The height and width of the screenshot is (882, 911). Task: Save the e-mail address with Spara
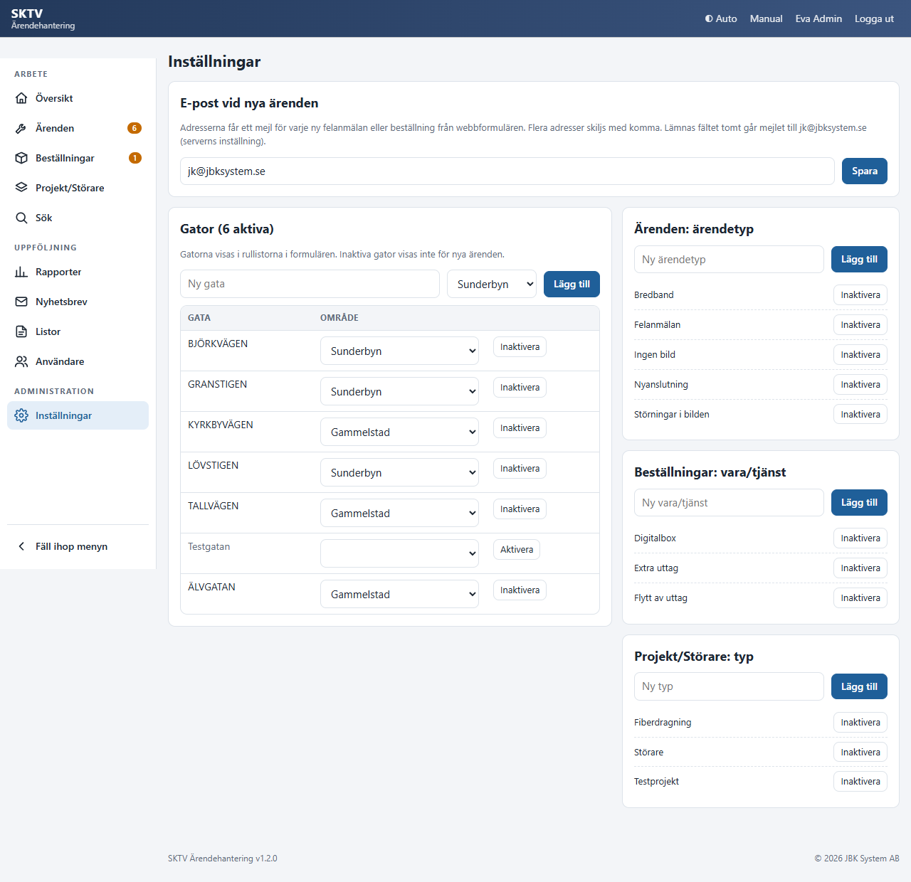click(865, 171)
